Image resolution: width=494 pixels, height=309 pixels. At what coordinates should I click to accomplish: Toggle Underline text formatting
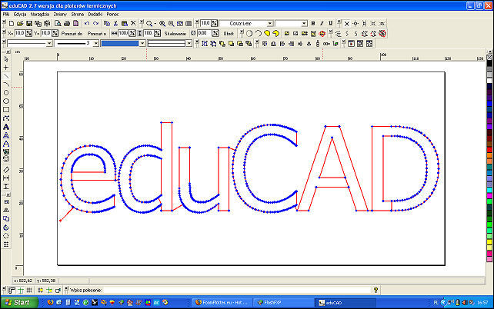click(x=331, y=24)
